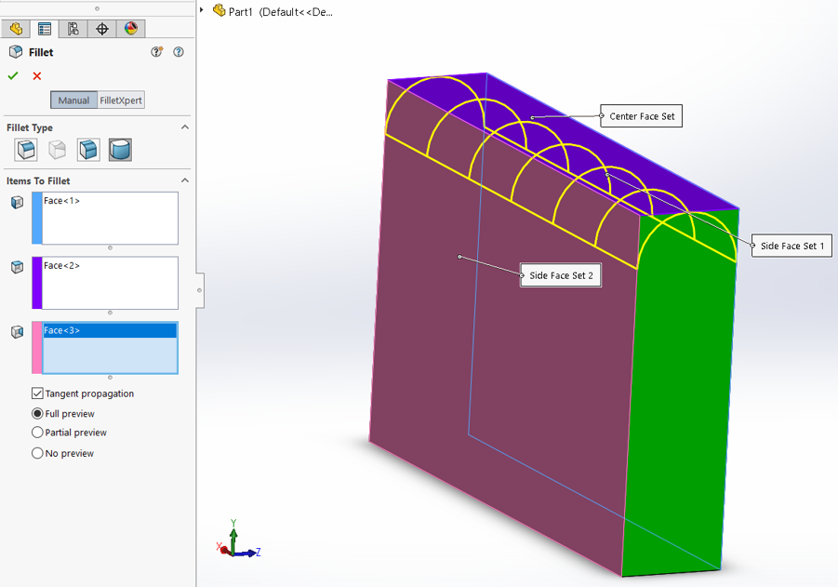Accept the fillet with green checkmark

(x=13, y=76)
